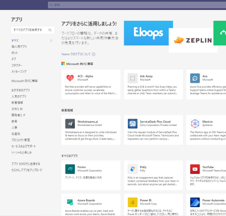Click the info icon beside Teams でのアプリについて
Image resolution: width=226 pixels, height=216 pixels.
[94, 54]
